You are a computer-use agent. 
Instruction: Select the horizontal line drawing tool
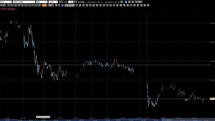[114, 5]
